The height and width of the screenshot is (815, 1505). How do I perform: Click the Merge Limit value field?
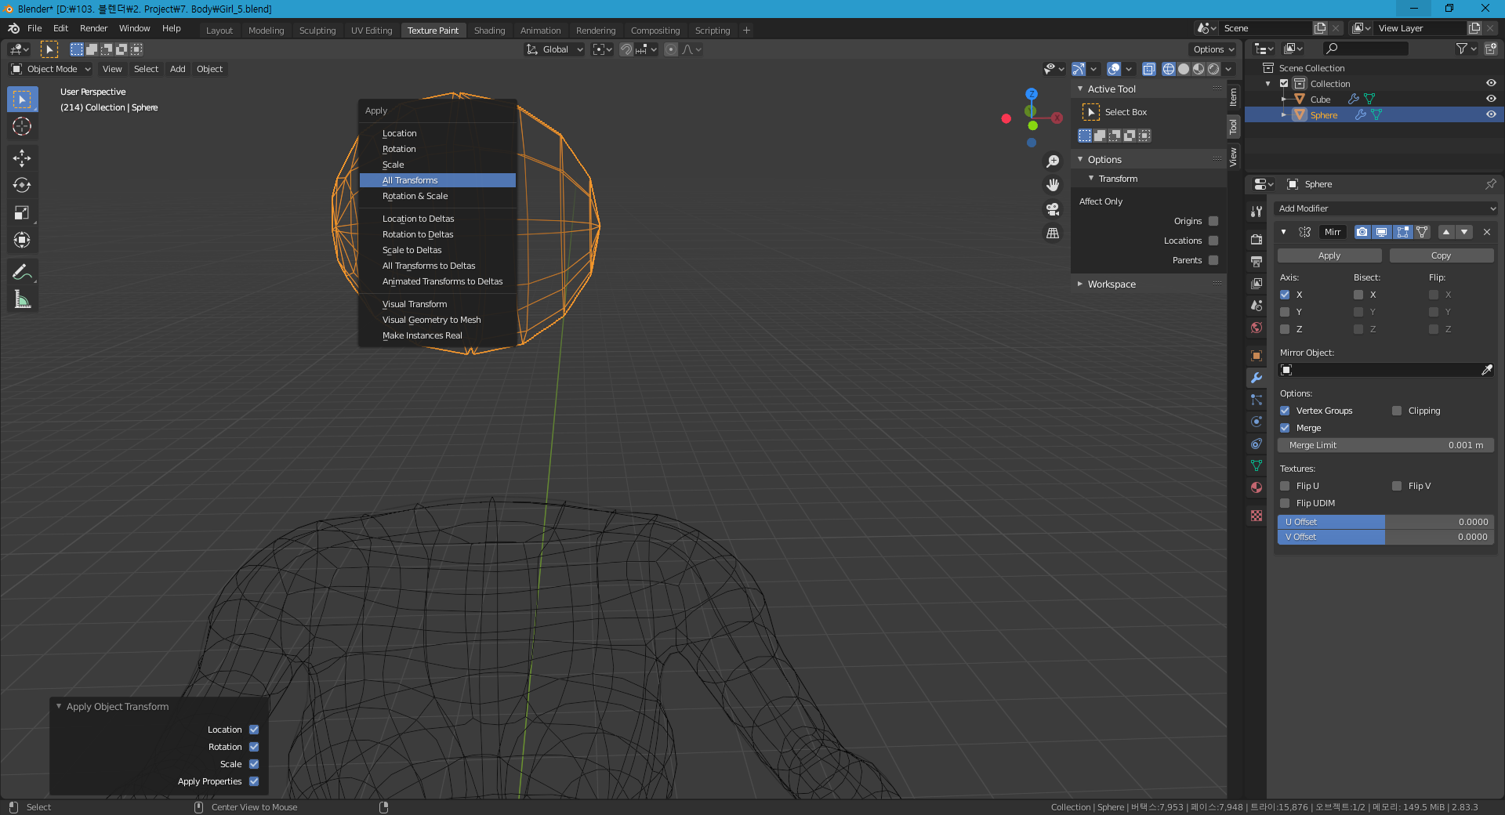point(1386,445)
